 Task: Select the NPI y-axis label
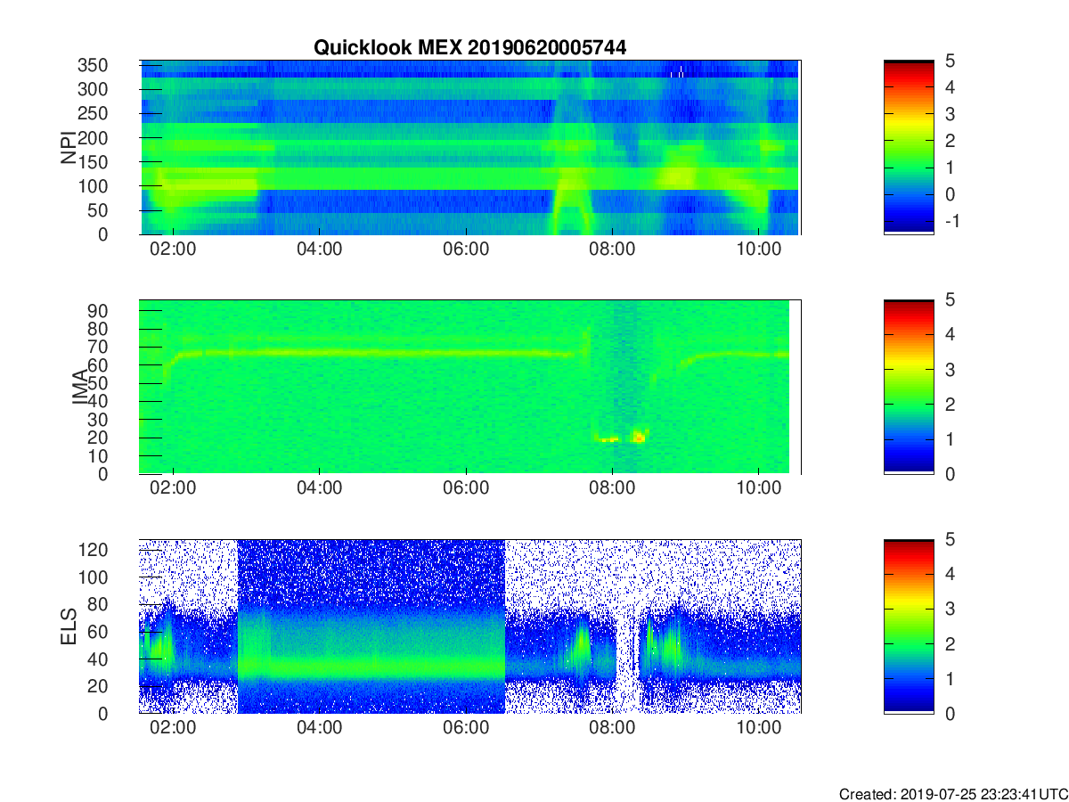[68, 148]
